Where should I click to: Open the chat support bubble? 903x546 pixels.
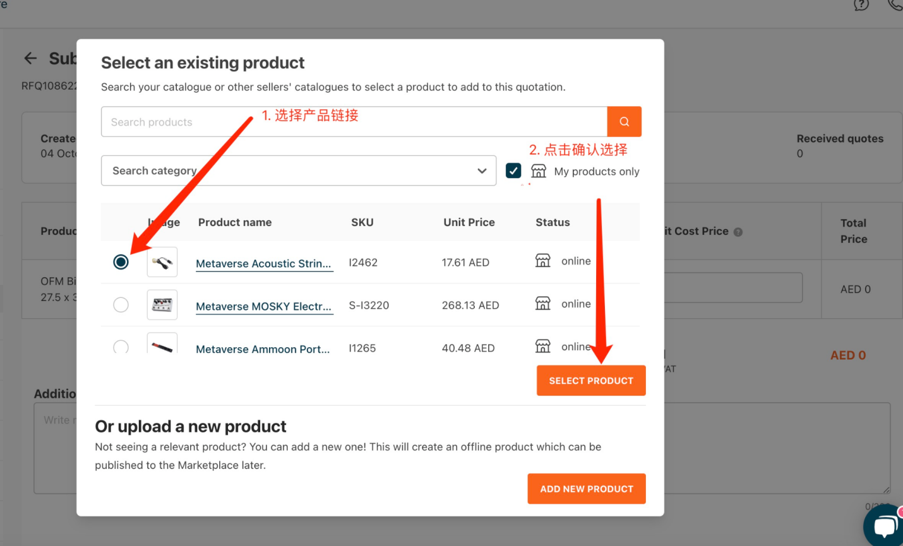point(885,525)
